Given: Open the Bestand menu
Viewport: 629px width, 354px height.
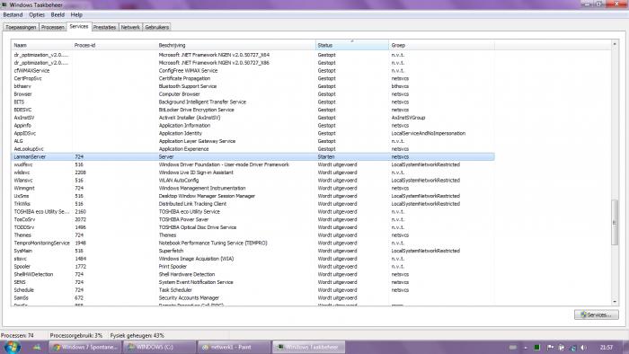Looking at the screenshot, I should 13,15.
